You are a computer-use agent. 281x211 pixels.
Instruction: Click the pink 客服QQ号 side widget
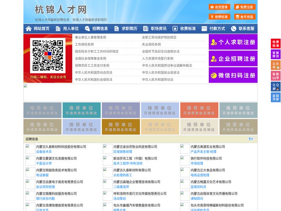point(276,76)
